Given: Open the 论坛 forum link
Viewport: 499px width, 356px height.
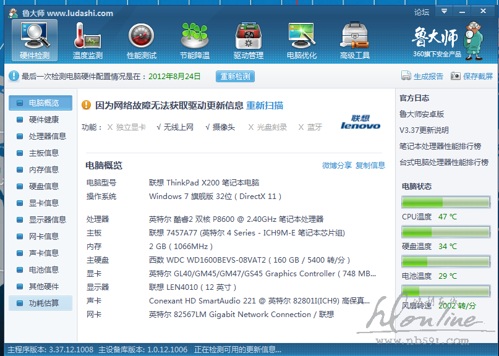Looking at the screenshot, I should 421,12.
